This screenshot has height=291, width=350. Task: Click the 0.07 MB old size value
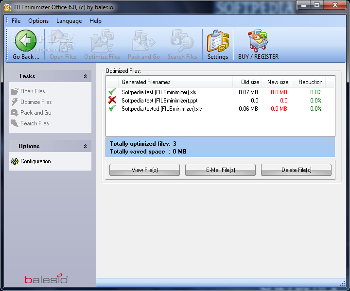pyautogui.click(x=248, y=92)
